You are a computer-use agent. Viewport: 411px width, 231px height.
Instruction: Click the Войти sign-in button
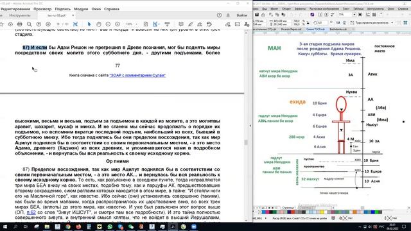tap(241, 15)
